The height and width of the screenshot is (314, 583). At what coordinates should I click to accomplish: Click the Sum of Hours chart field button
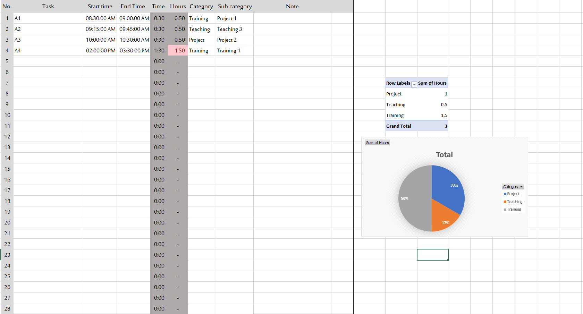coord(377,143)
